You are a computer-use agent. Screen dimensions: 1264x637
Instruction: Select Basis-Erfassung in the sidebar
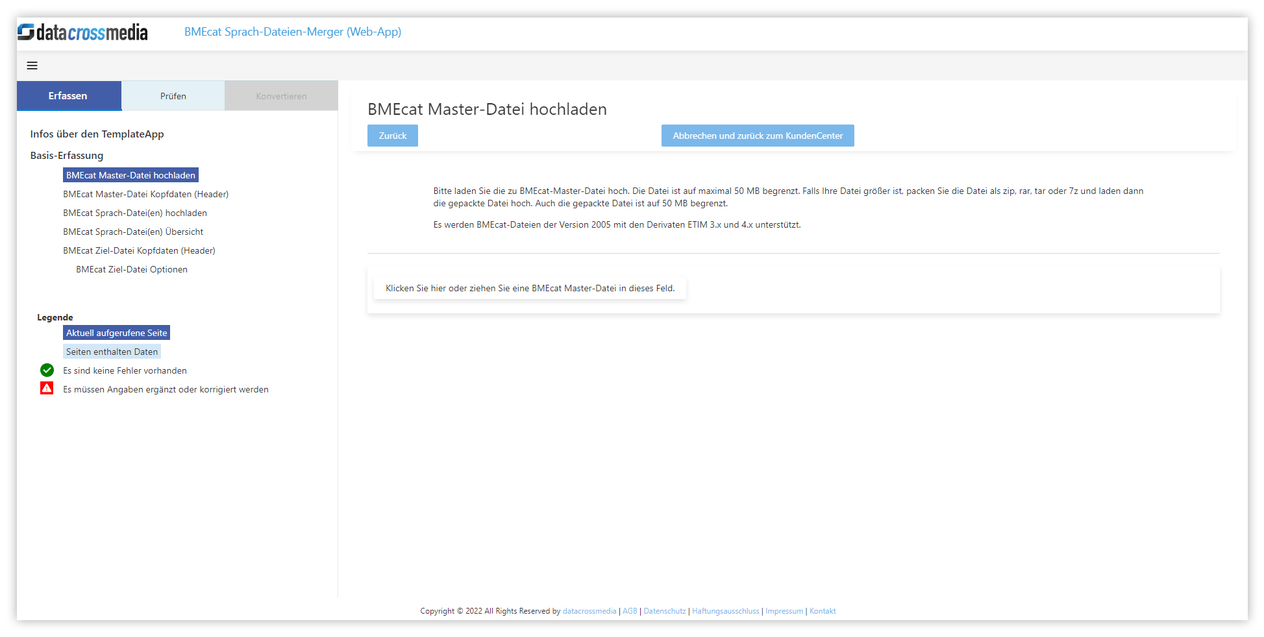pyautogui.click(x=67, y=156)
